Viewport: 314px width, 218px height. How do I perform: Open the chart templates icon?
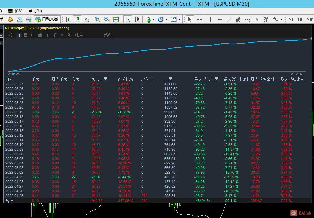pyautogui.click(x=174, y=19)
